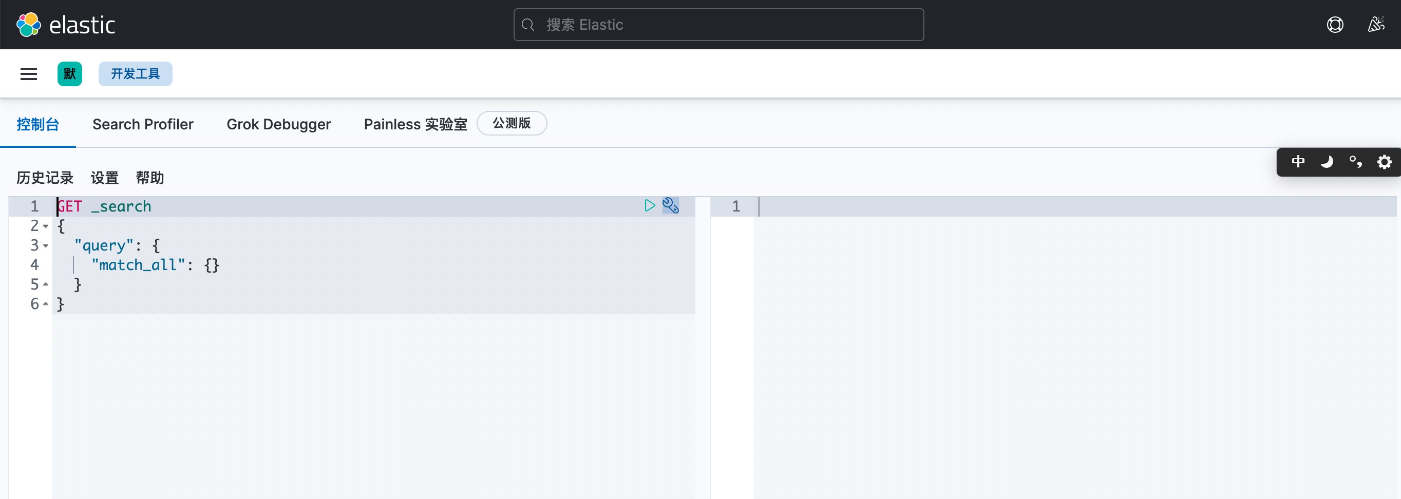The height and width of the screenshot is (499, 1401).
Task: Click the splitter between editor and output
Action: (x=703, y=348)
